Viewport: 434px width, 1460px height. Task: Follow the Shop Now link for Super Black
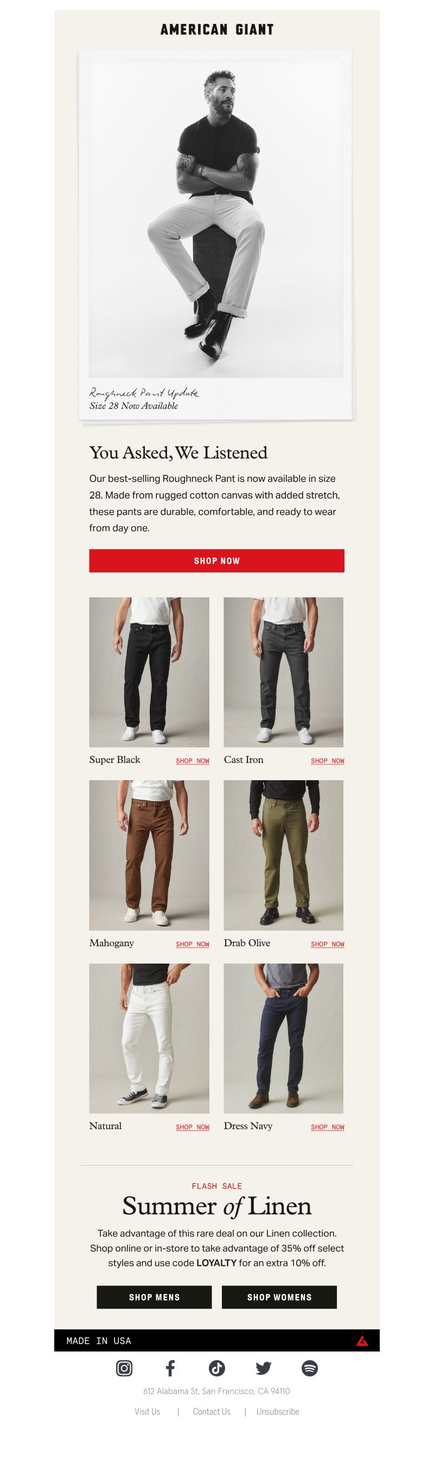coord(193,761)
